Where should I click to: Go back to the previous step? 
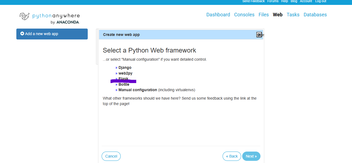tap(232, 156)
